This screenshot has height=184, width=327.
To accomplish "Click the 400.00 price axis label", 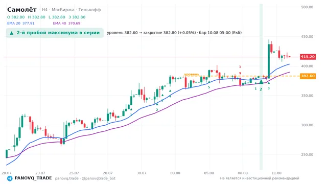I will (307, 66).
